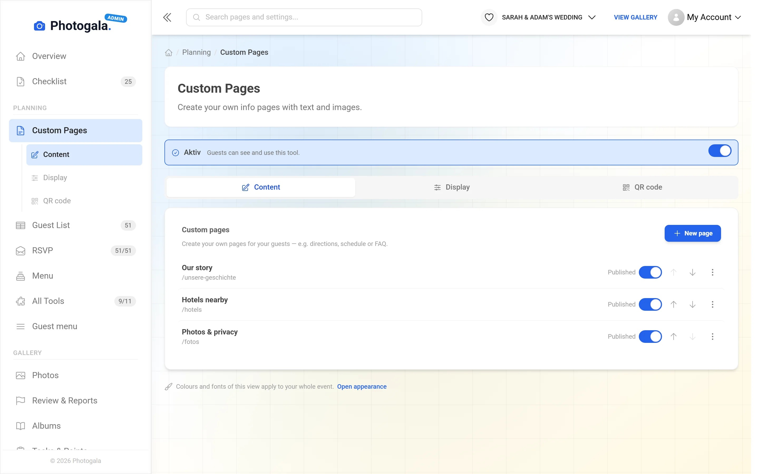
Task: Click the Review & Reports flag icon
Action: pyautogui.click(x=20, y=400)
